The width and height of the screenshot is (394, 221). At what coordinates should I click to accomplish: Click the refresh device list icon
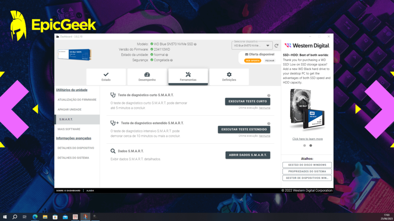276,46
